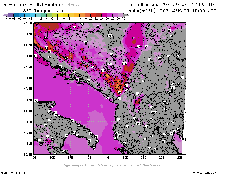Click the dark red 22 to 24 swatch

point(99,15)
